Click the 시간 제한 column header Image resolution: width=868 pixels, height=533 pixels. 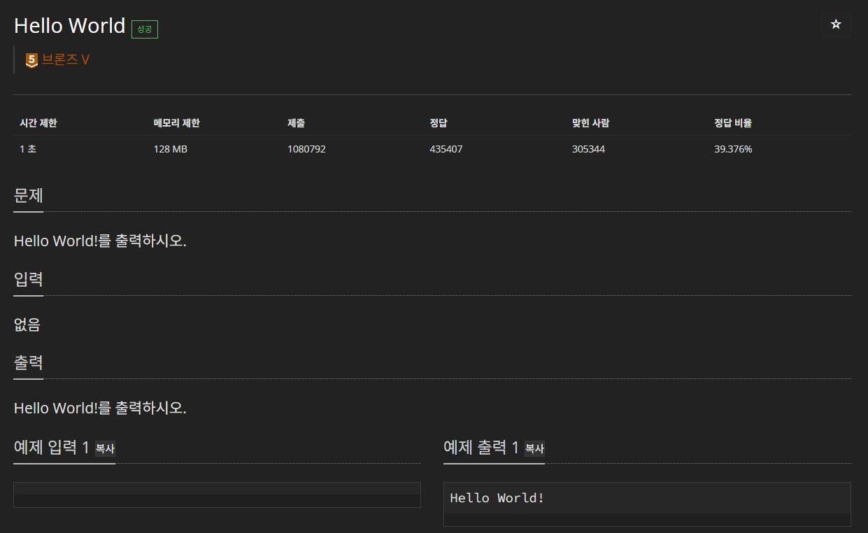[x=38, y=122]
